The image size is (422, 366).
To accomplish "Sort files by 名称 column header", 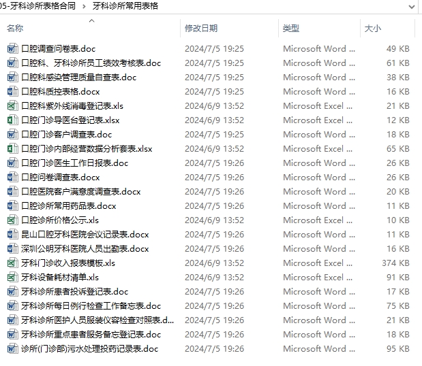I will click(15, 29).
